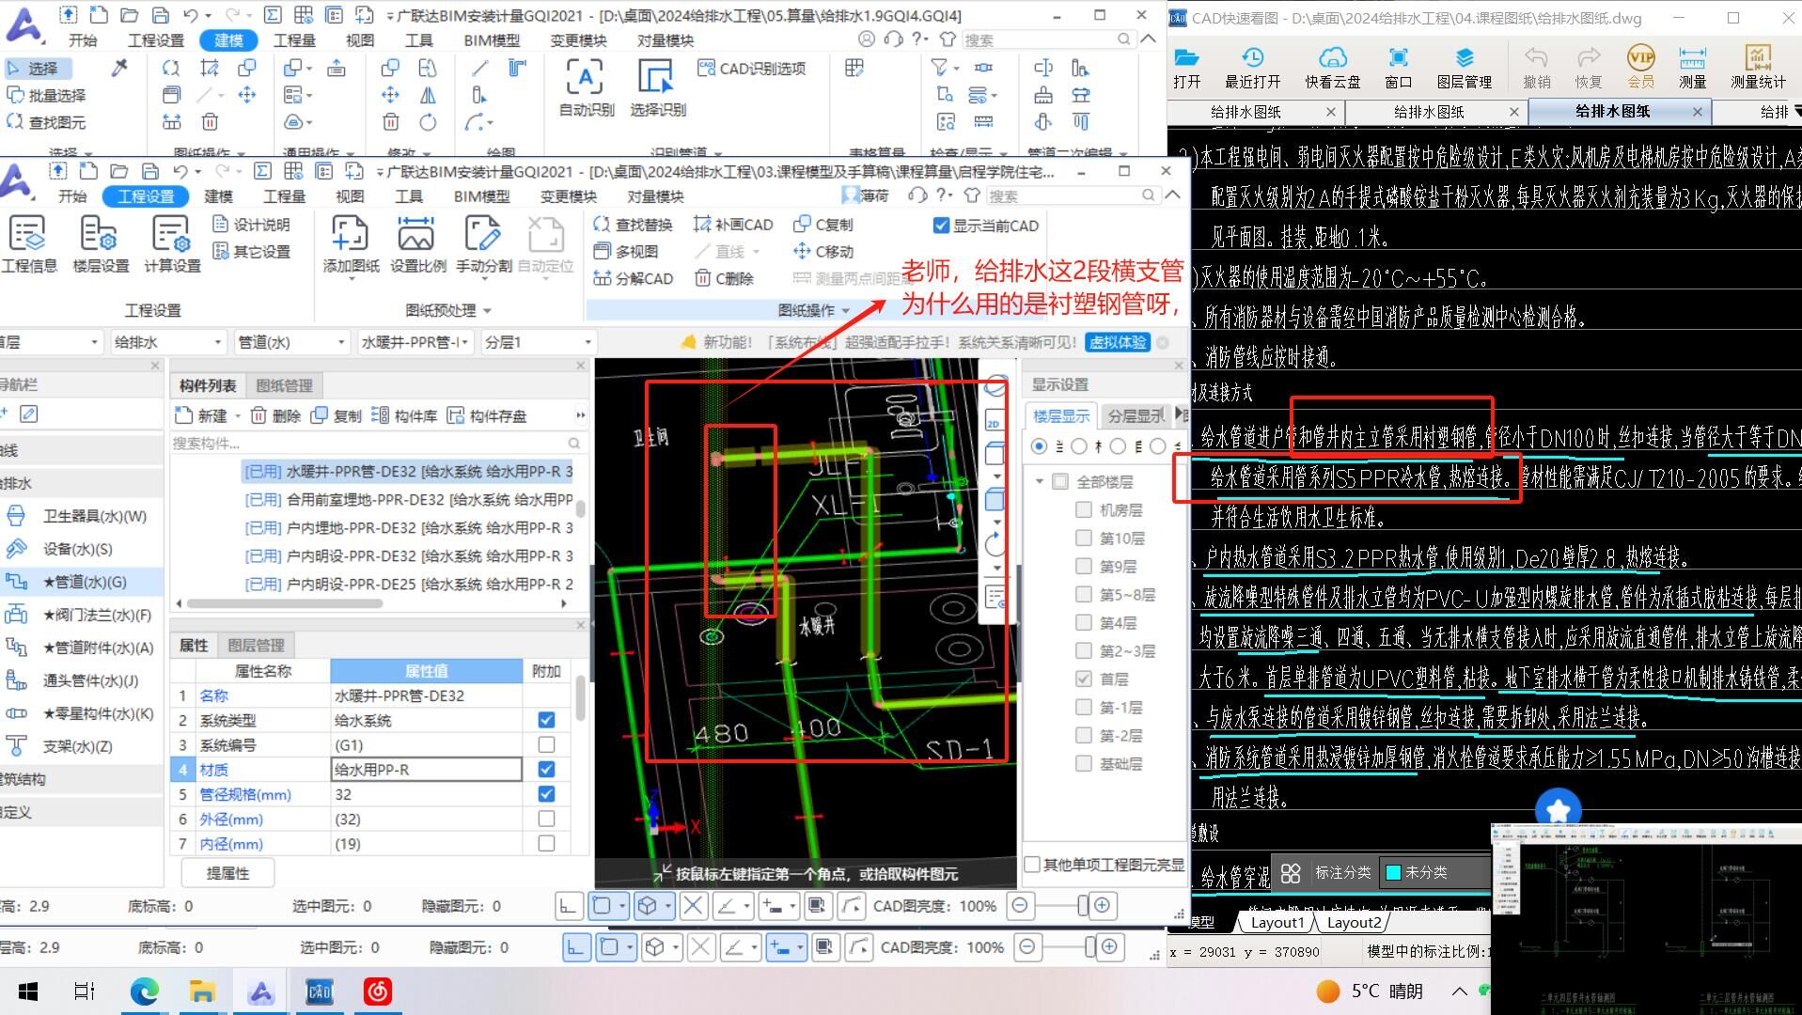
Task: Toggle 显示当前CAD checkbox
Action: pyautogui.click(x=941, y=226)
